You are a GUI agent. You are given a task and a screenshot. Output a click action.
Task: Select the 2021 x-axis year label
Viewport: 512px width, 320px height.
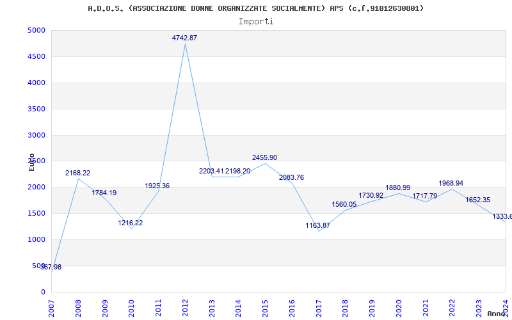426,308
